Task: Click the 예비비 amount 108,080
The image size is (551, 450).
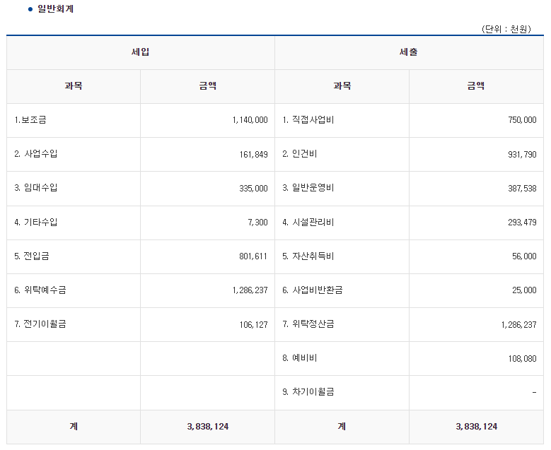Action: (523, 359)
